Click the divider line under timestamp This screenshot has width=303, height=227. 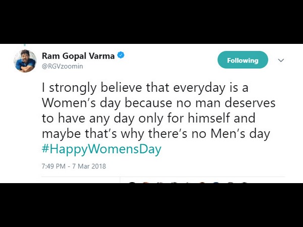click(163, 177)
